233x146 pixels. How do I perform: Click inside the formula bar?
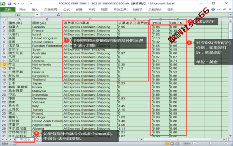click(x=145, y=15)
